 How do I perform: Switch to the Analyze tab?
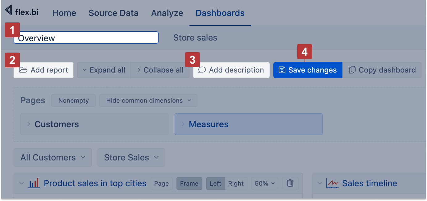coord(167,13)
